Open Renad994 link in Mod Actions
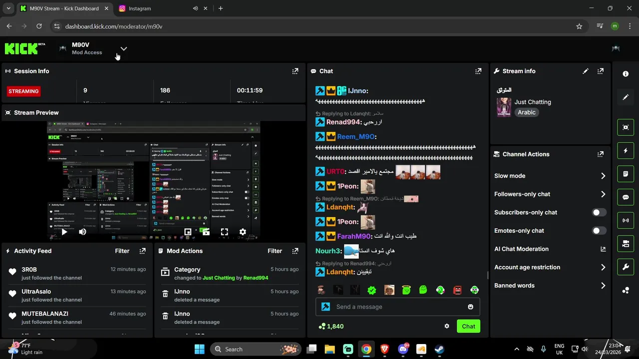The width and height of the screenshot is (639, 359). [256, 278]
